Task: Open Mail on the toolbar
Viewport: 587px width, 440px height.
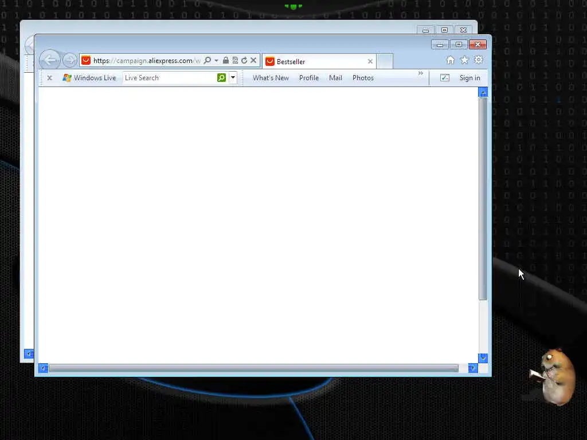Action: pos(335,78)
